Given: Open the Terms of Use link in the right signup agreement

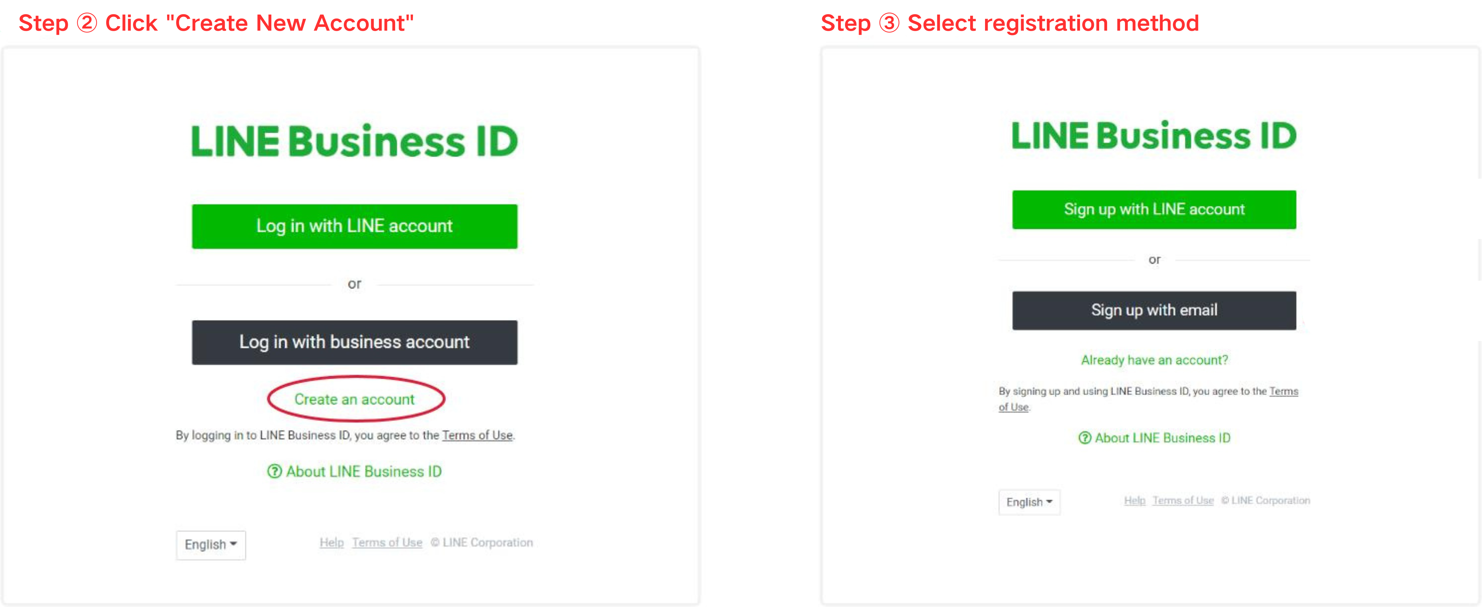Looking at the screenshot, I should click(x=1284, y=391).
